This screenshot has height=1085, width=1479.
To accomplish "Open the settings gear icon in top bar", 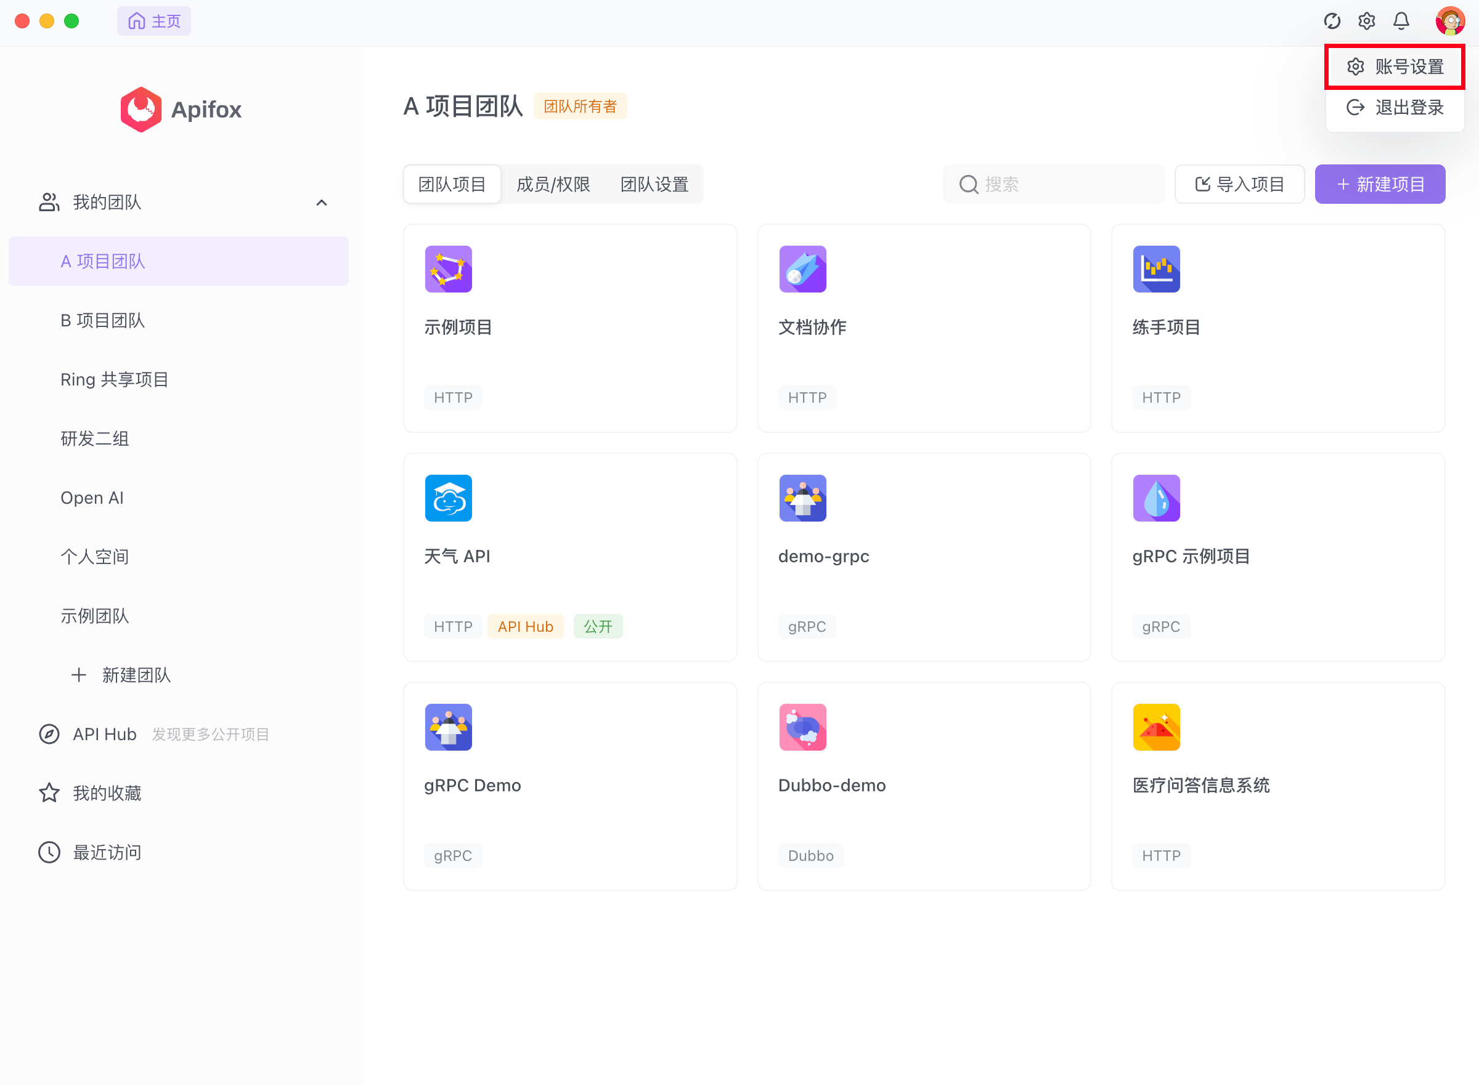I will (1367, 21).
